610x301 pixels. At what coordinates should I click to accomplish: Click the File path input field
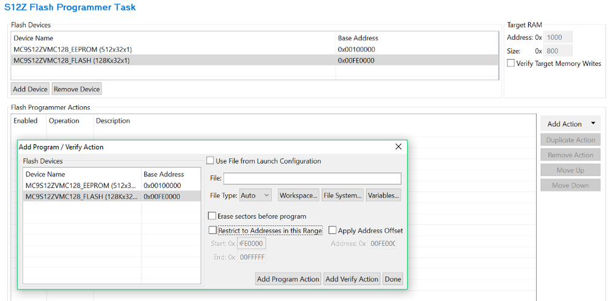point(312,178)
